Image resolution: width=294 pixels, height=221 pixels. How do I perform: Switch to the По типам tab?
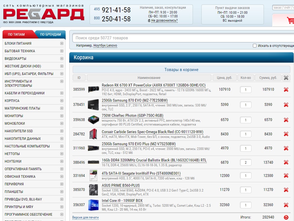coord(16,35)
